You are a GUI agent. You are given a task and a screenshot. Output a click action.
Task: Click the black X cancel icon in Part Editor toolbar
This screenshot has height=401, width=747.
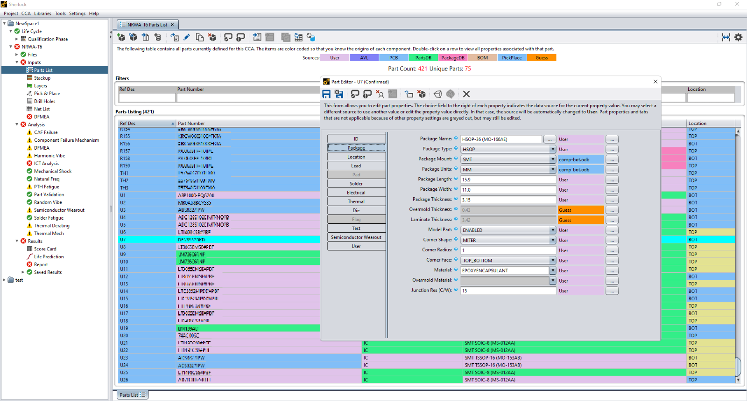[x=466, y=94]
